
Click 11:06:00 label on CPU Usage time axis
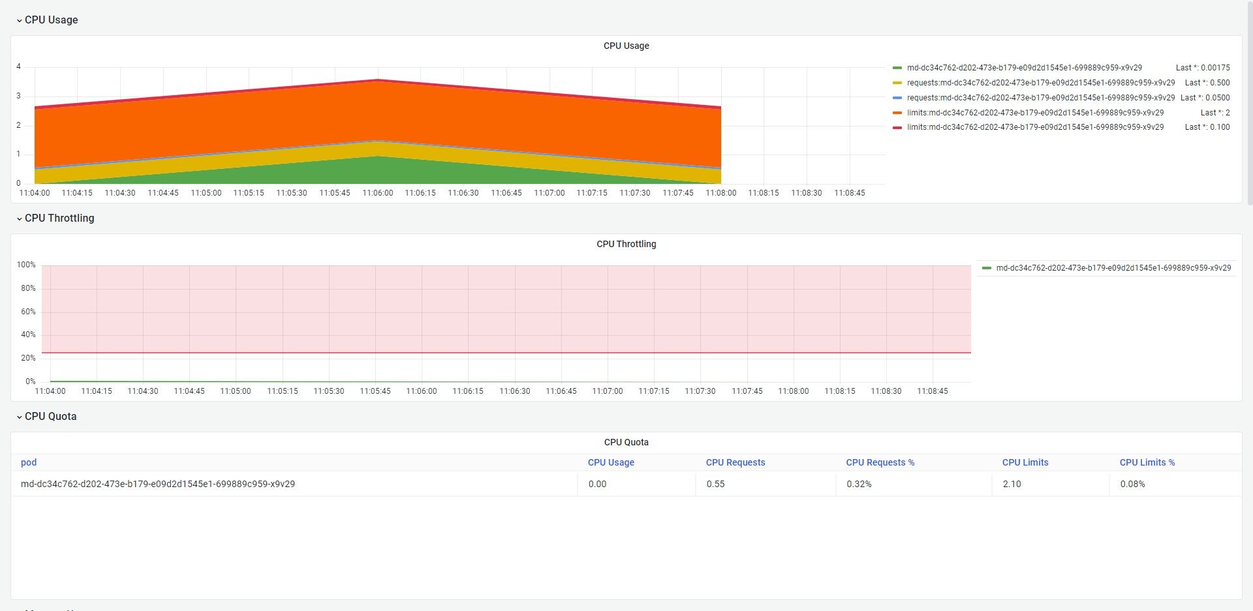(378, 193)
